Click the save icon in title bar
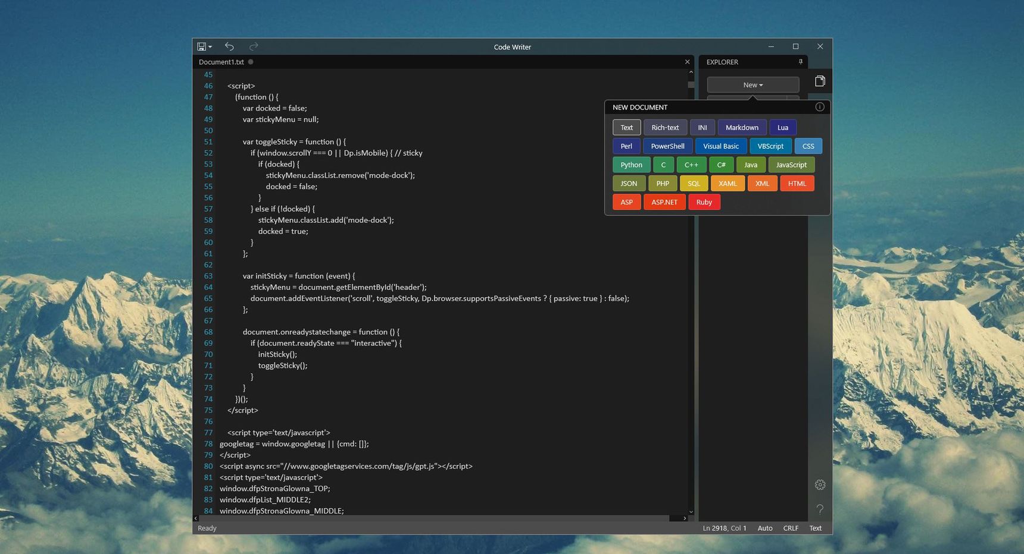The image size is (1024, 554). coord(202,46)
